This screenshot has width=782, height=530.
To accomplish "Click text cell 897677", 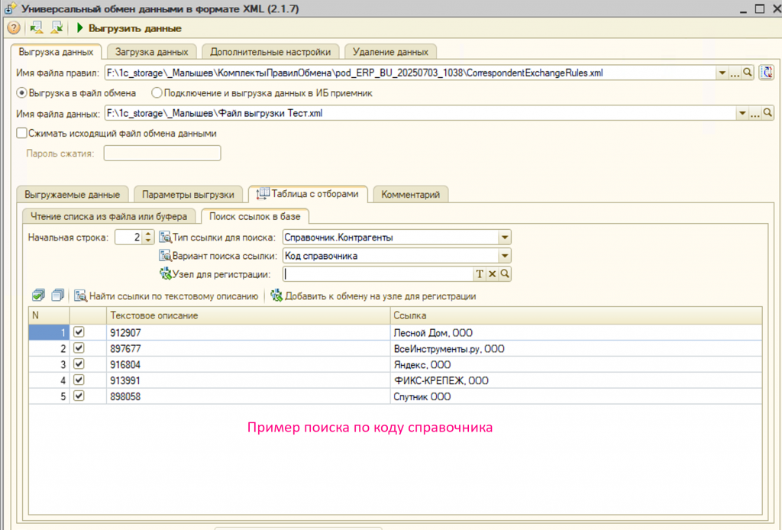I will 248,348.
